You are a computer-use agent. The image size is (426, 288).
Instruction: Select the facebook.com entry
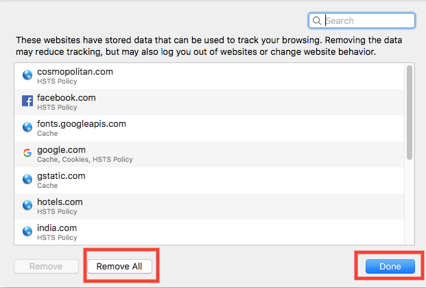[x=209, y=102]
